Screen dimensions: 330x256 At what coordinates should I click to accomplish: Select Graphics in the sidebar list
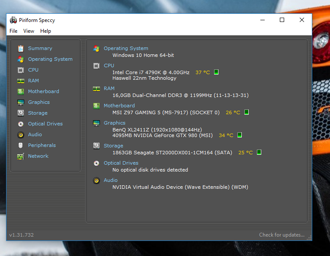[x=39, y=102]
